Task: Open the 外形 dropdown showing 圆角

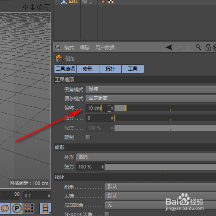Action: pos(146,157)
